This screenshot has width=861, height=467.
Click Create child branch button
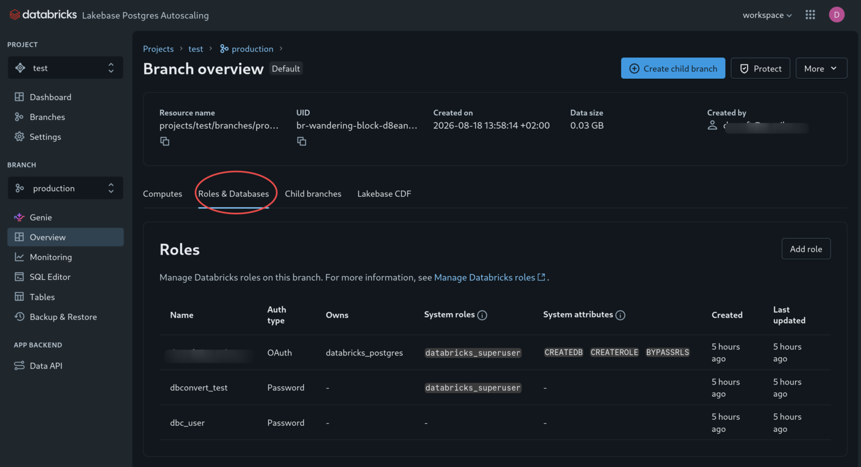coord(673,68)
